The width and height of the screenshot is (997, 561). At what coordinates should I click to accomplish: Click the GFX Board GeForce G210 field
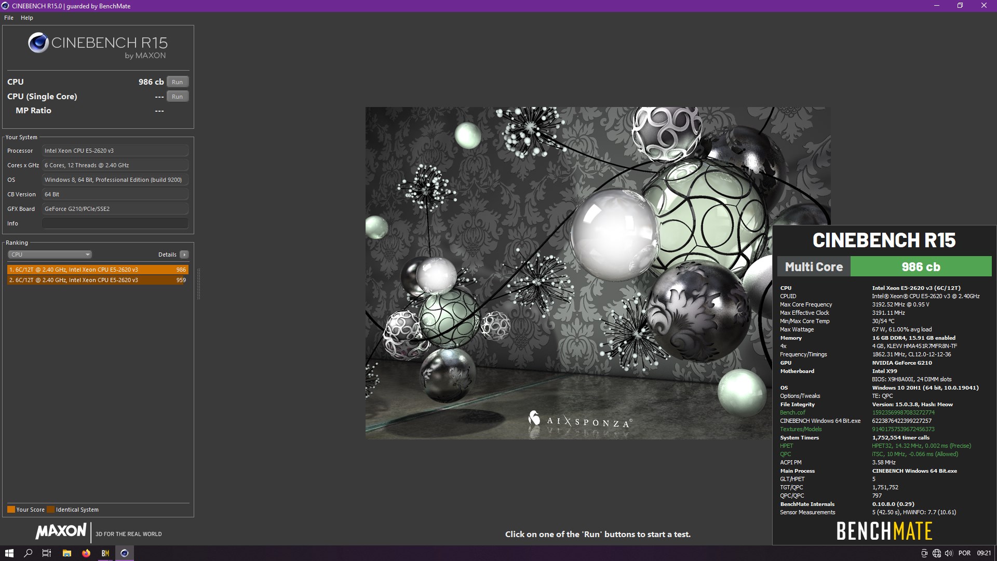115,209
